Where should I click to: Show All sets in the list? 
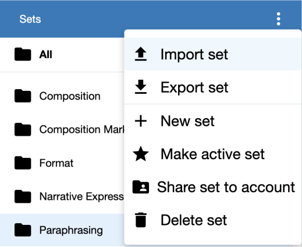click(62, 54)
